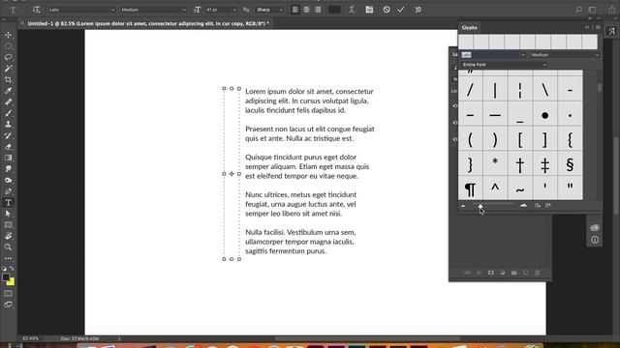Click the foreground color swatch
The height and width of the screenshot is (348, 620).
click(6, 277)
